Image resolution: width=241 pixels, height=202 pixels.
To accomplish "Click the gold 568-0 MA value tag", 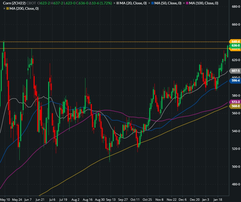I will 235,106.
